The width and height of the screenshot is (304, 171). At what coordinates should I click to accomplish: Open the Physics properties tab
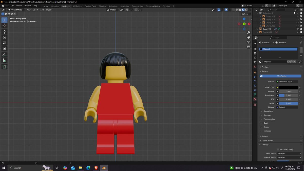(255, 86)
